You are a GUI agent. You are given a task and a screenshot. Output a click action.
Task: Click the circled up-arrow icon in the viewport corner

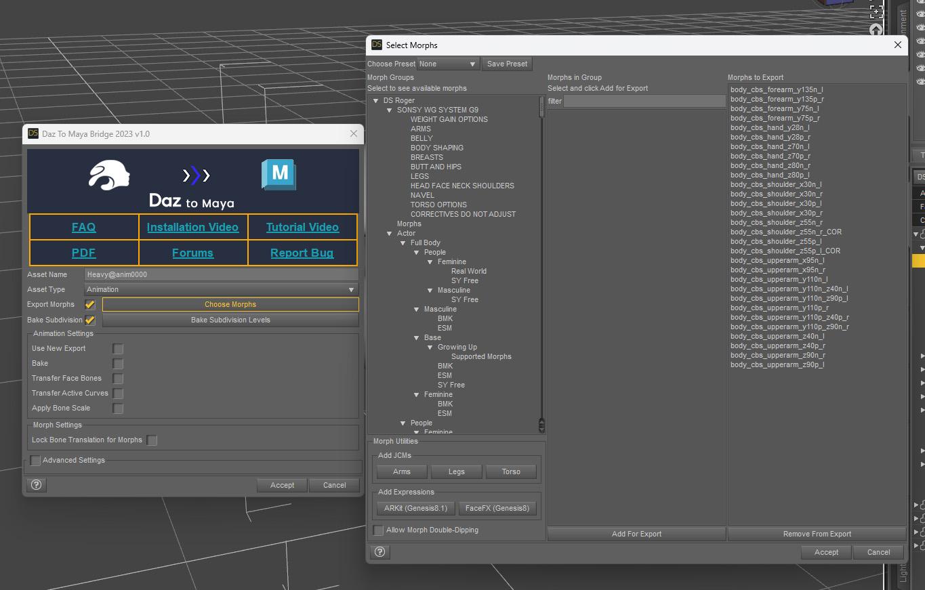click(x=876, y=30)
